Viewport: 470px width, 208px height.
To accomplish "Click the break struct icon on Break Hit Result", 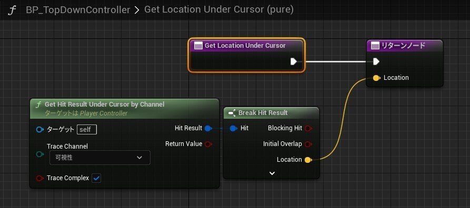I will (232, 113).
